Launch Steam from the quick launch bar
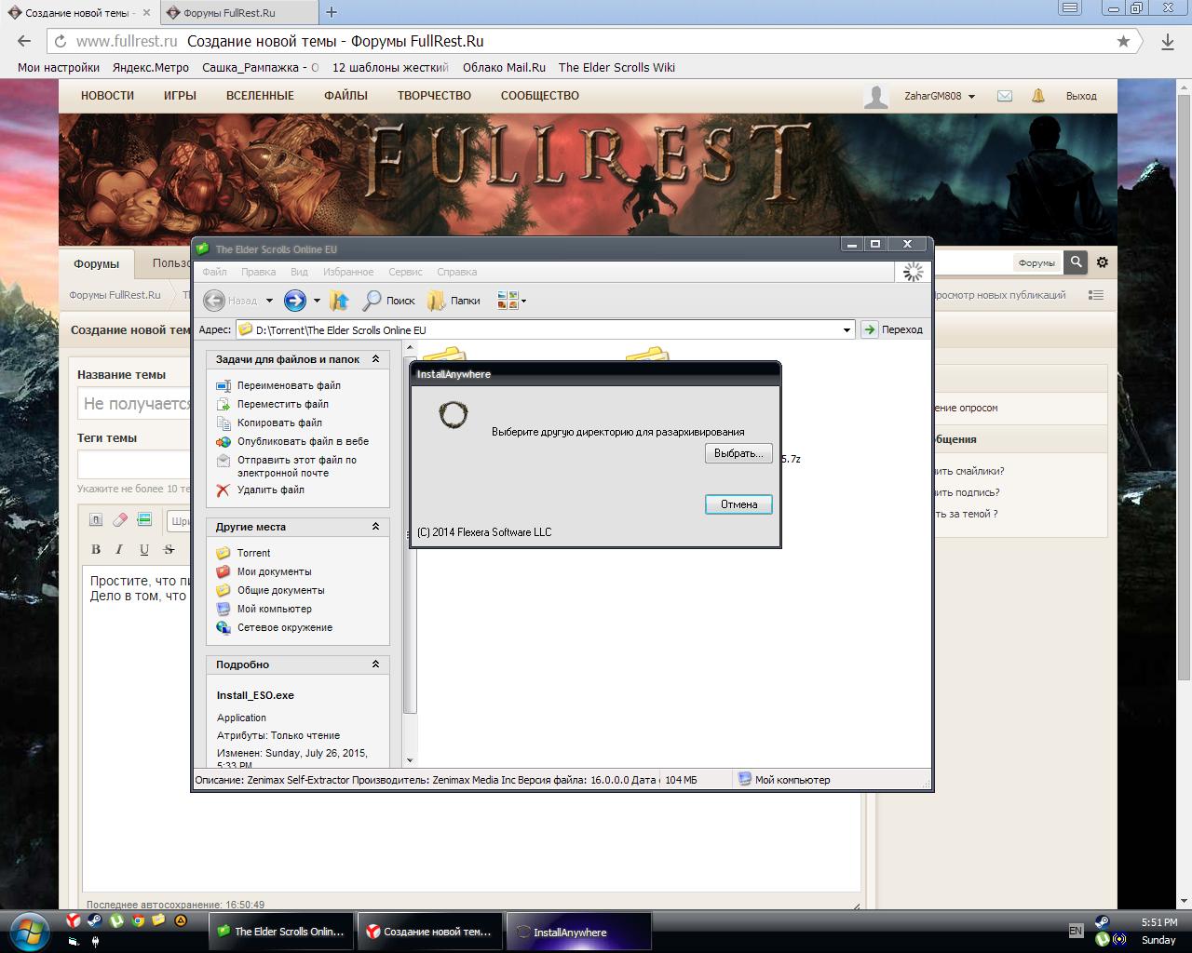Screen dimensions: 1192x953 (95, 920)
